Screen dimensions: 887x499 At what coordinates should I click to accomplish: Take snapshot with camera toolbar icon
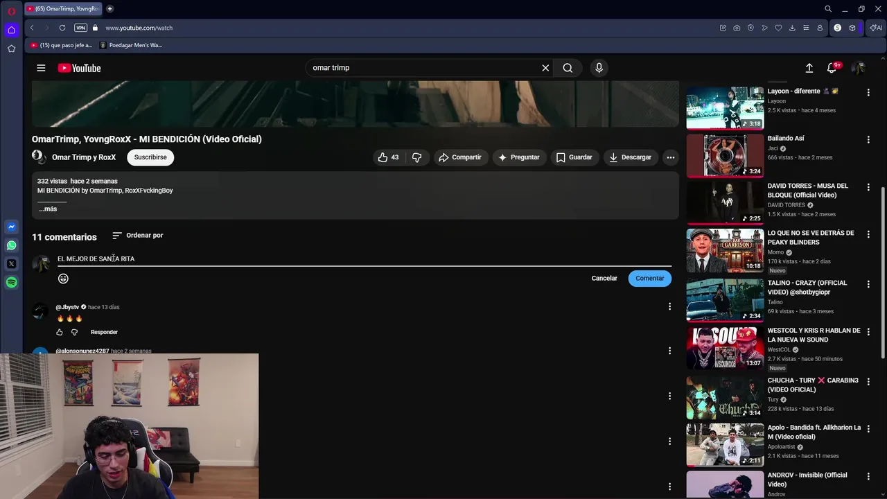click(x=737, y=28)
